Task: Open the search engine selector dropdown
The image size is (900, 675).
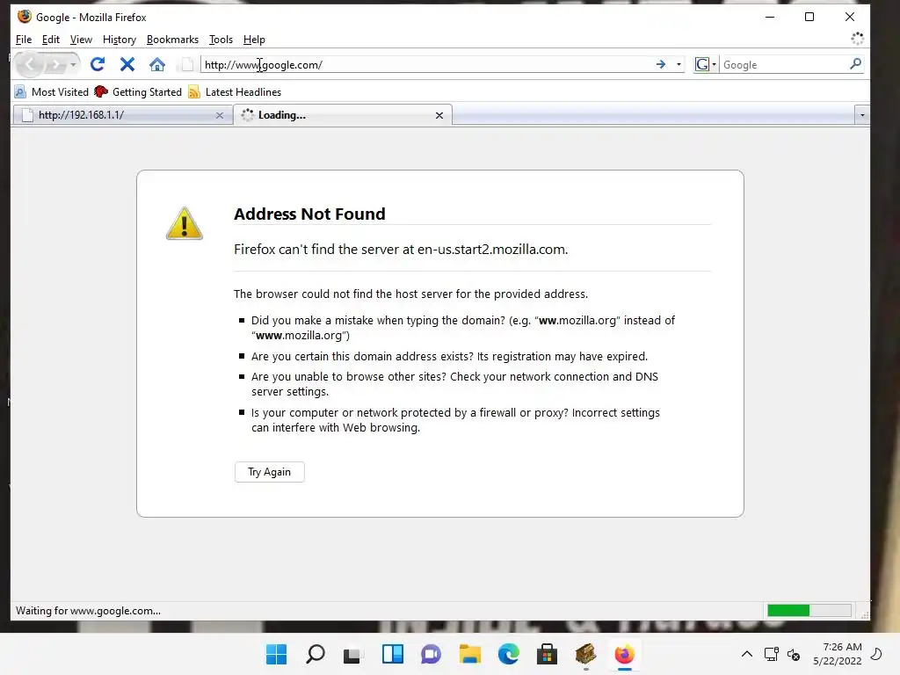Action: click(706, 64)
